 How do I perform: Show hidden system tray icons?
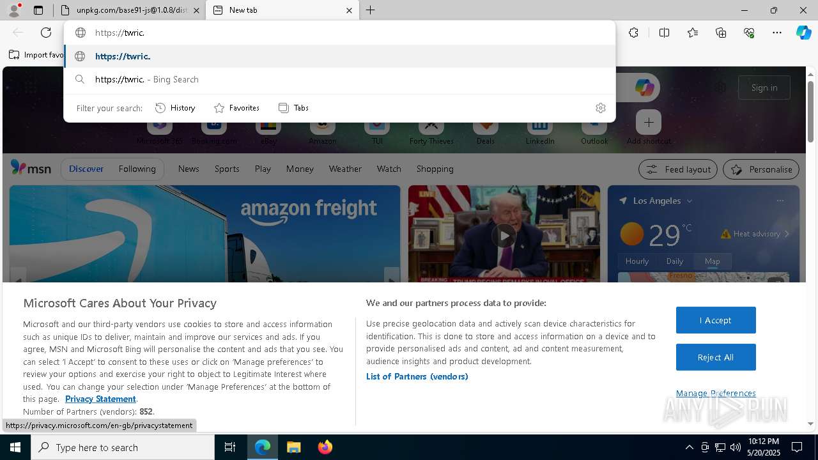tap(689, 447)
